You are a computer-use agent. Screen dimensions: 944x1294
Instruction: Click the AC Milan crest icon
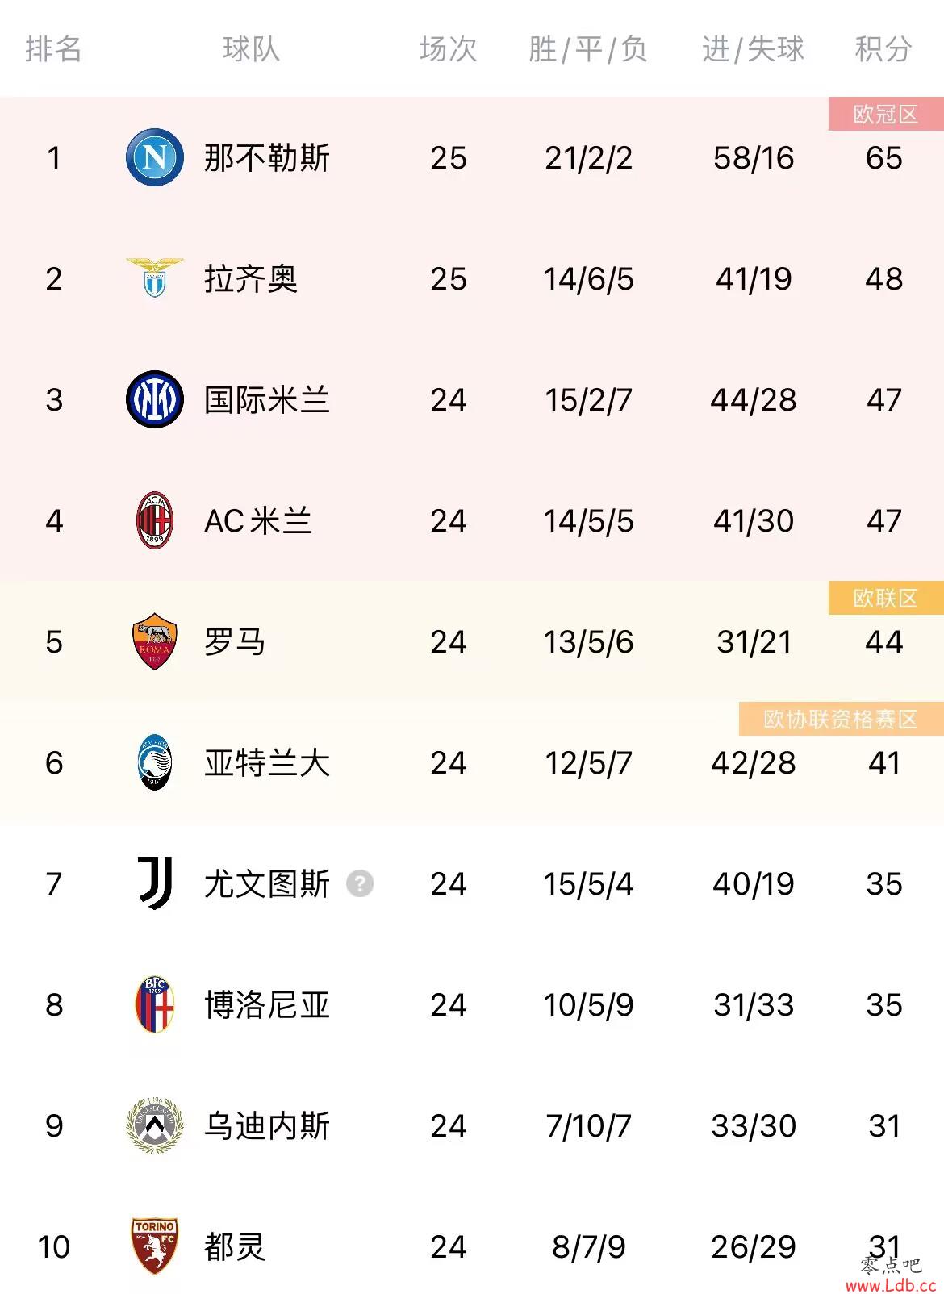click(x=155, y=520)
